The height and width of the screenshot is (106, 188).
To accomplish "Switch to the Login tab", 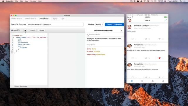I will pos(63,19).
